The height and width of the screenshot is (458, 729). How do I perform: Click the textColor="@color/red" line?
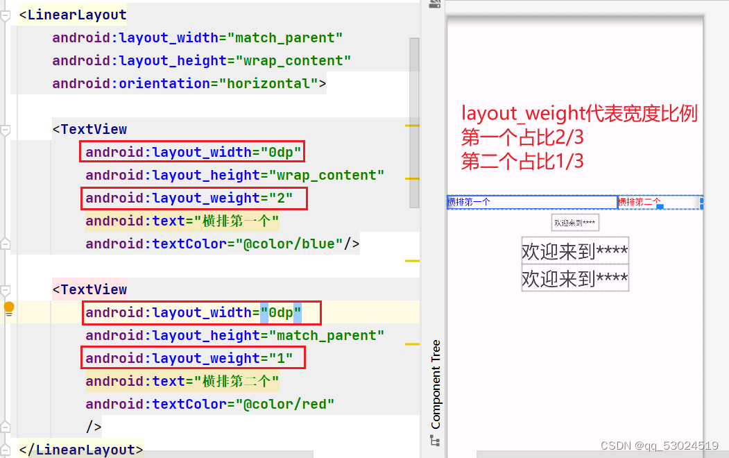click(x=209, y=404)
